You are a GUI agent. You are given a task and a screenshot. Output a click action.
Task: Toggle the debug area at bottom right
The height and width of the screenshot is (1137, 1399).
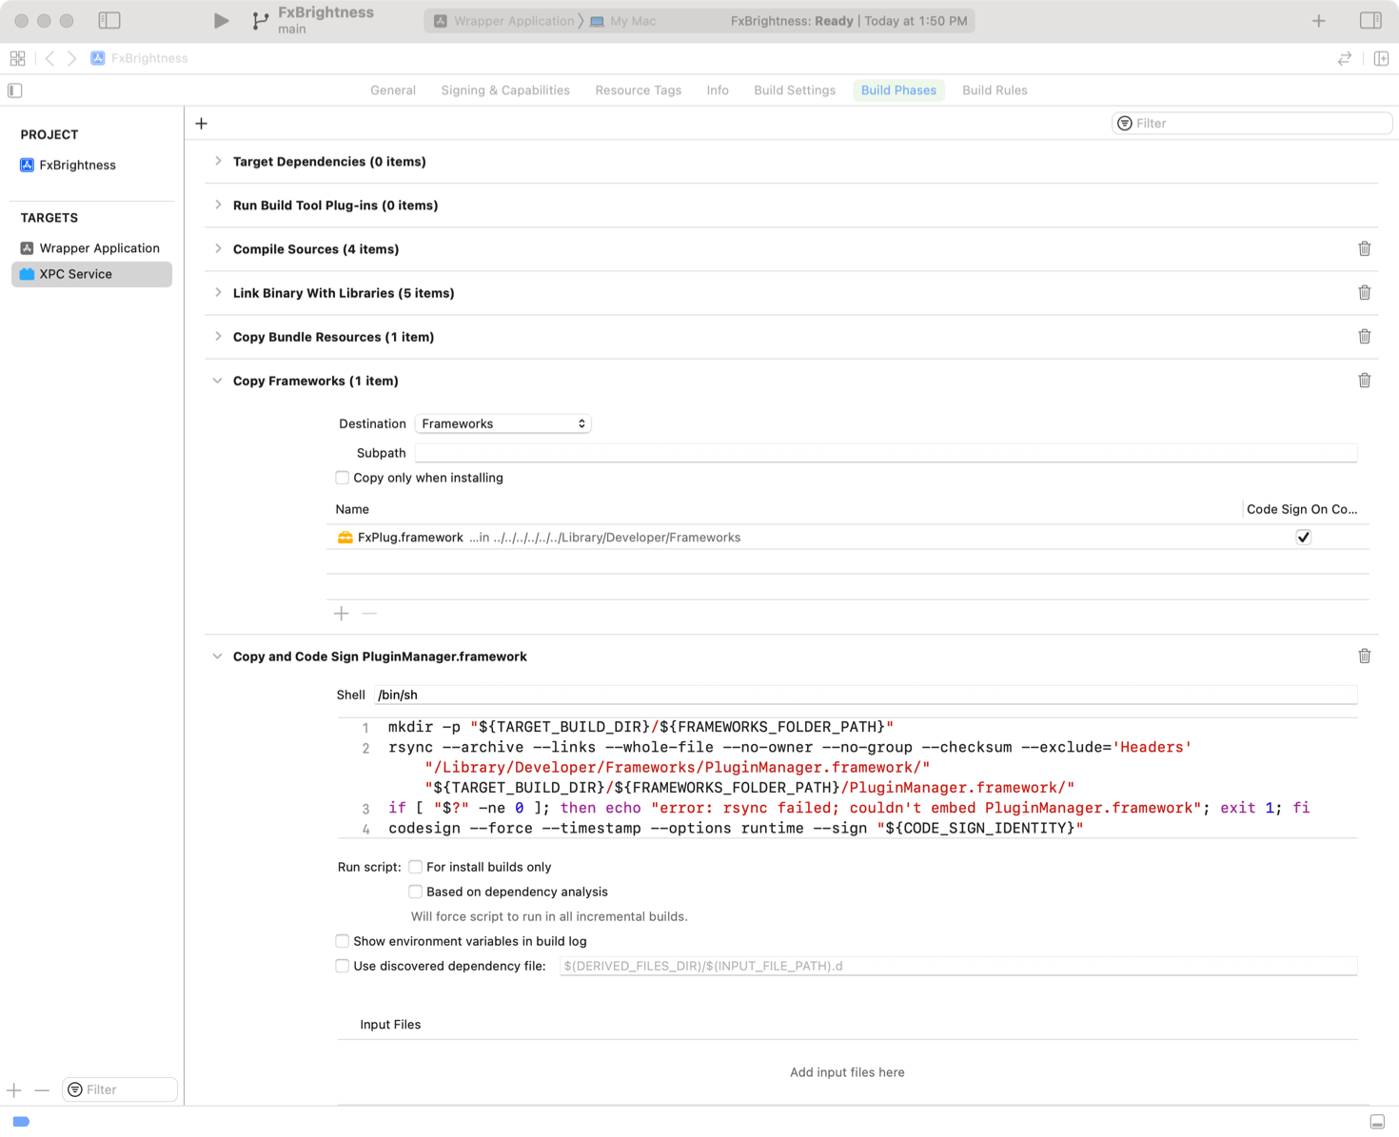click(1377, 1122)
